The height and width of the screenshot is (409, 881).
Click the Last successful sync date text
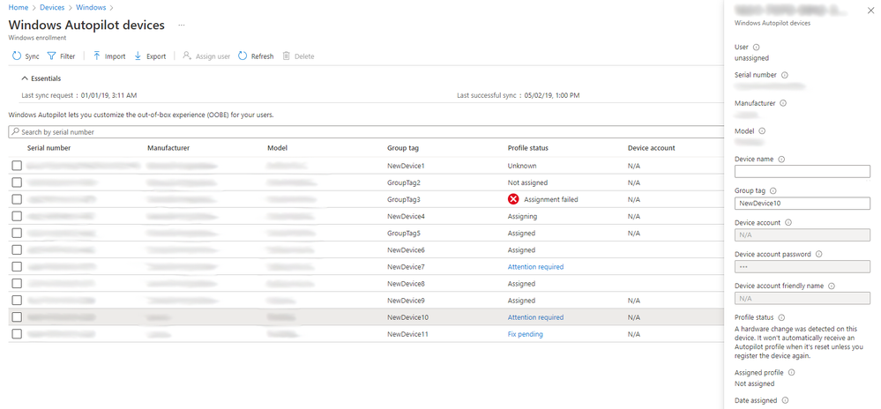point(550,95)
